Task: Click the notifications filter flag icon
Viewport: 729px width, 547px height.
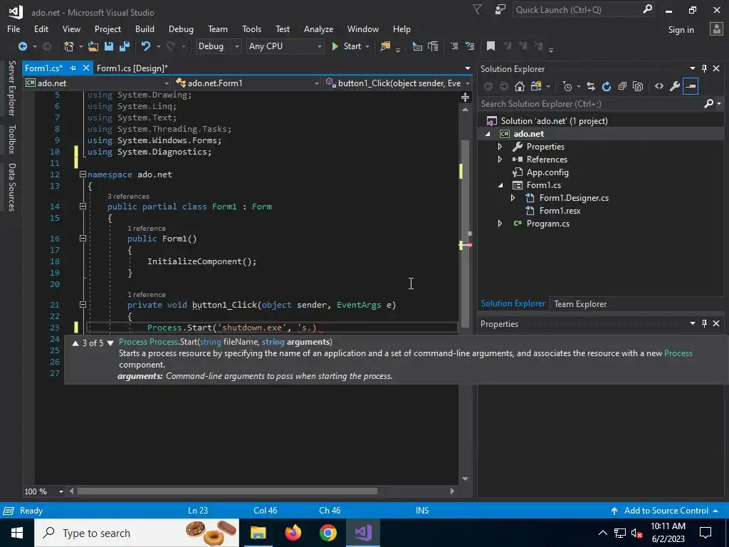Action: (x=477, y=9)
